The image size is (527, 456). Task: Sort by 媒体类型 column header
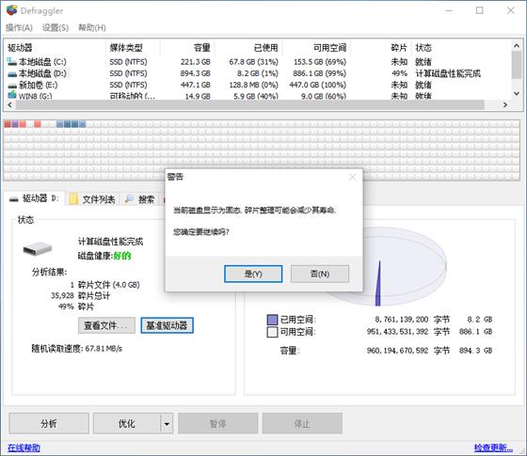pyautogui.click(x=133, y=48)
